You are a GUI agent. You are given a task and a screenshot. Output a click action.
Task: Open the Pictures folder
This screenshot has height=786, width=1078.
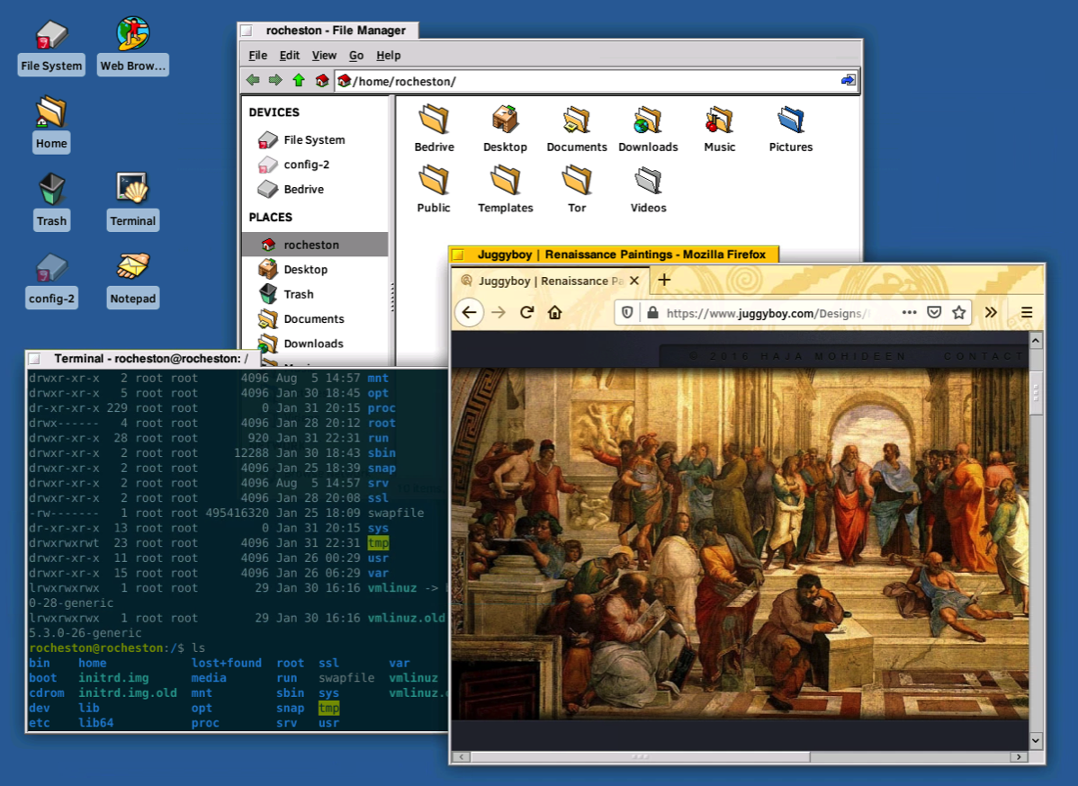click(x=790, y=121)
